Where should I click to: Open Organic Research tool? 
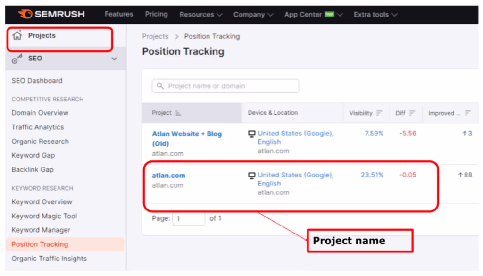(x=40, y=142)
